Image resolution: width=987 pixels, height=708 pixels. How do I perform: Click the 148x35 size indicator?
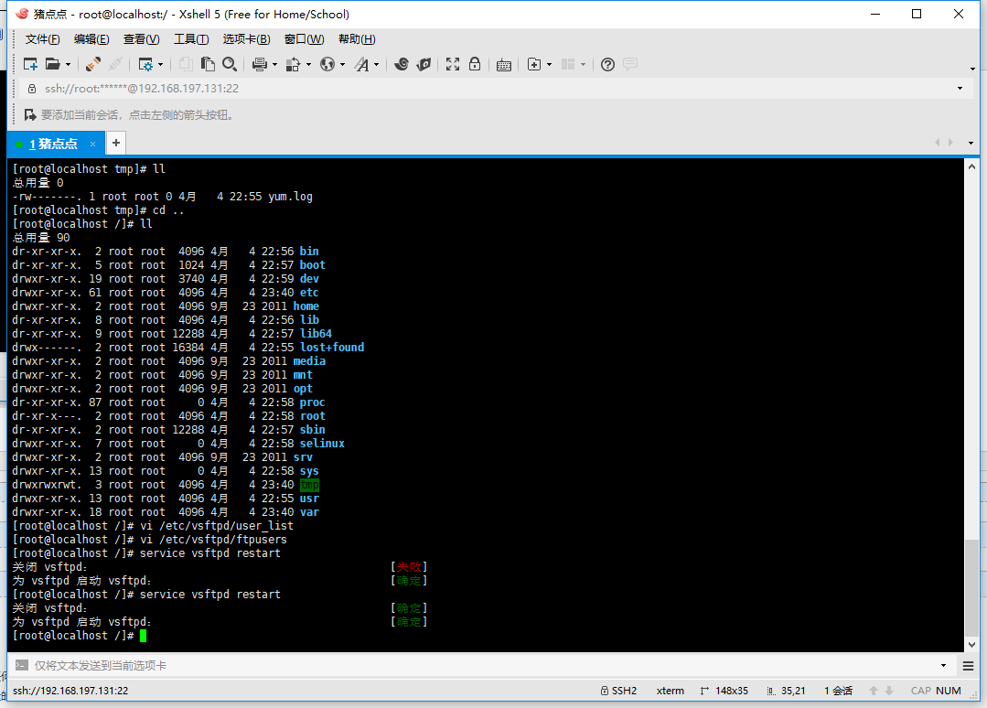(724, 691)
